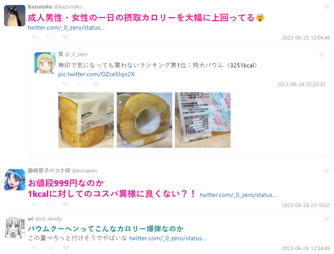Open Kazunoko's cat avatar
Screen dimensions: 334x254
(x=15, y=16)
